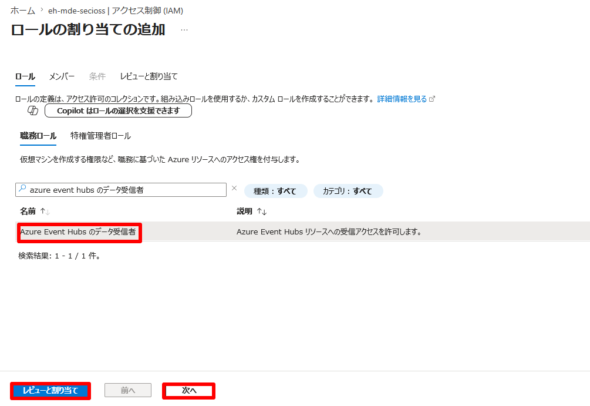Click the 前へ button
This screenshot has width=590, height=406.
[x=128, y=390]
